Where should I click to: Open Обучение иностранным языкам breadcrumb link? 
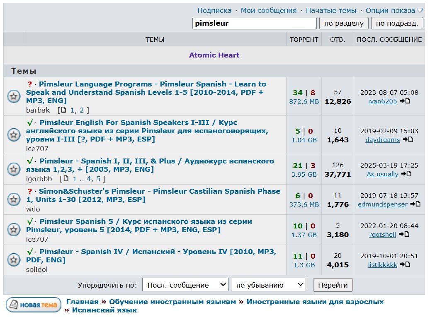pyautogui.click(x=172, y=302)
